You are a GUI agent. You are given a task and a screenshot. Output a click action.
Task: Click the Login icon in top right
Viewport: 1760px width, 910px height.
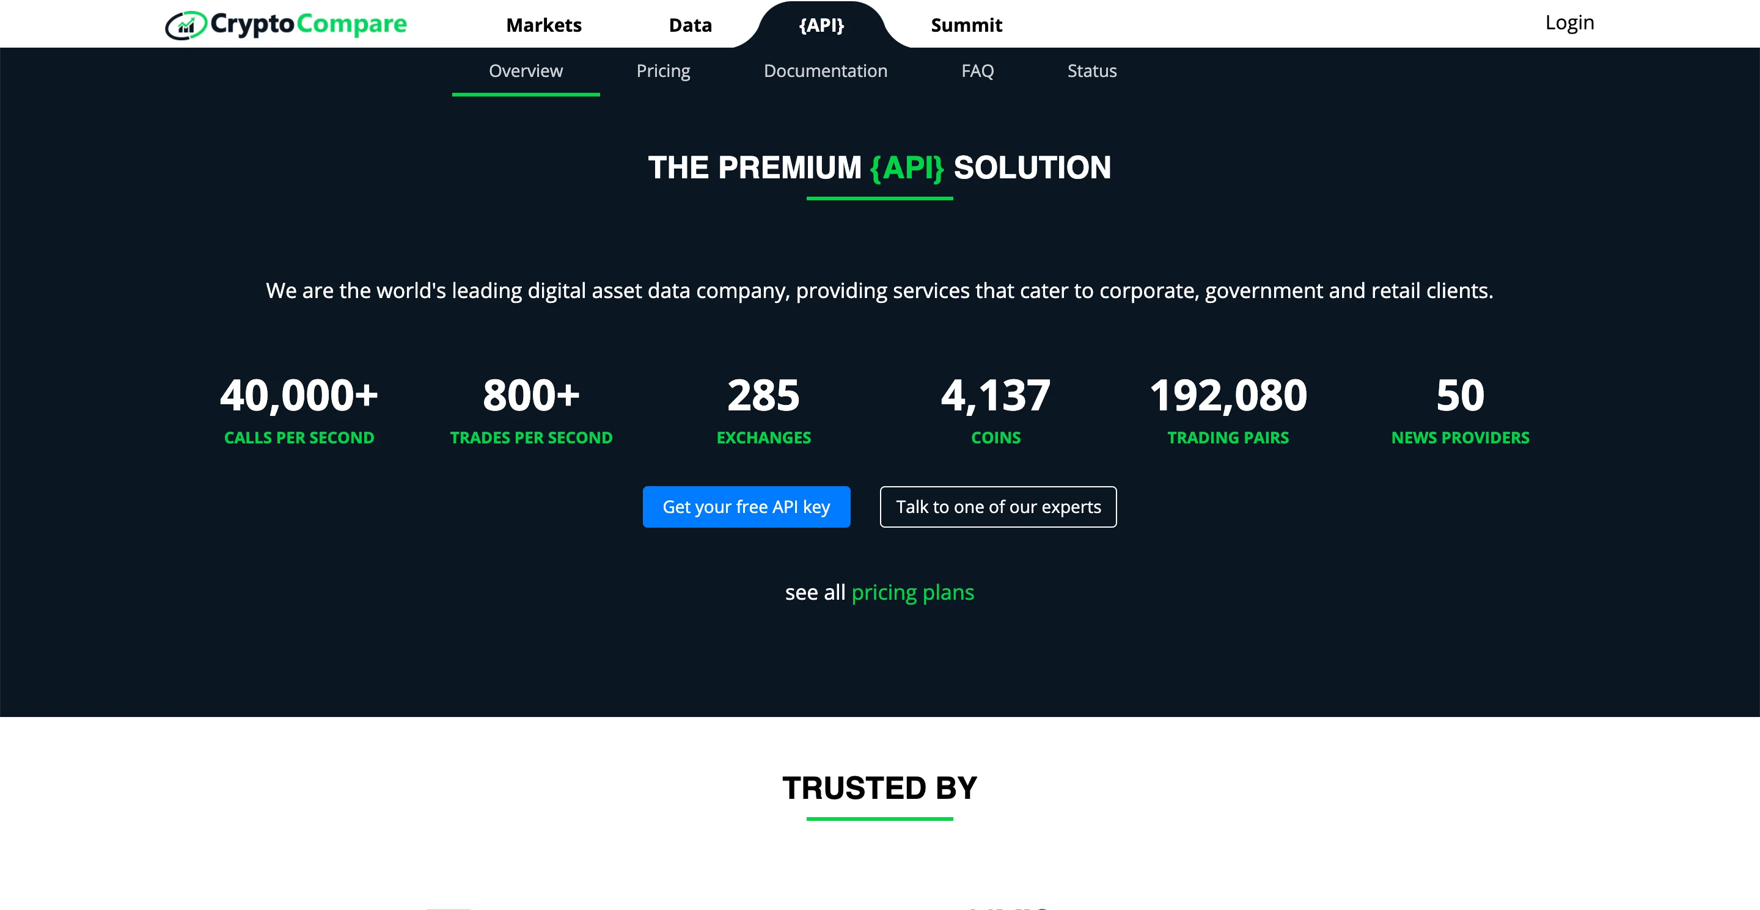[1569, 23]
